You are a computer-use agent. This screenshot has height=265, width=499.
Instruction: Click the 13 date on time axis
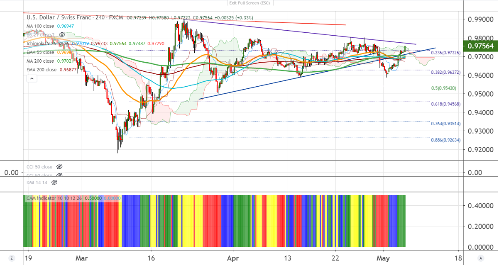pos(288,258)
